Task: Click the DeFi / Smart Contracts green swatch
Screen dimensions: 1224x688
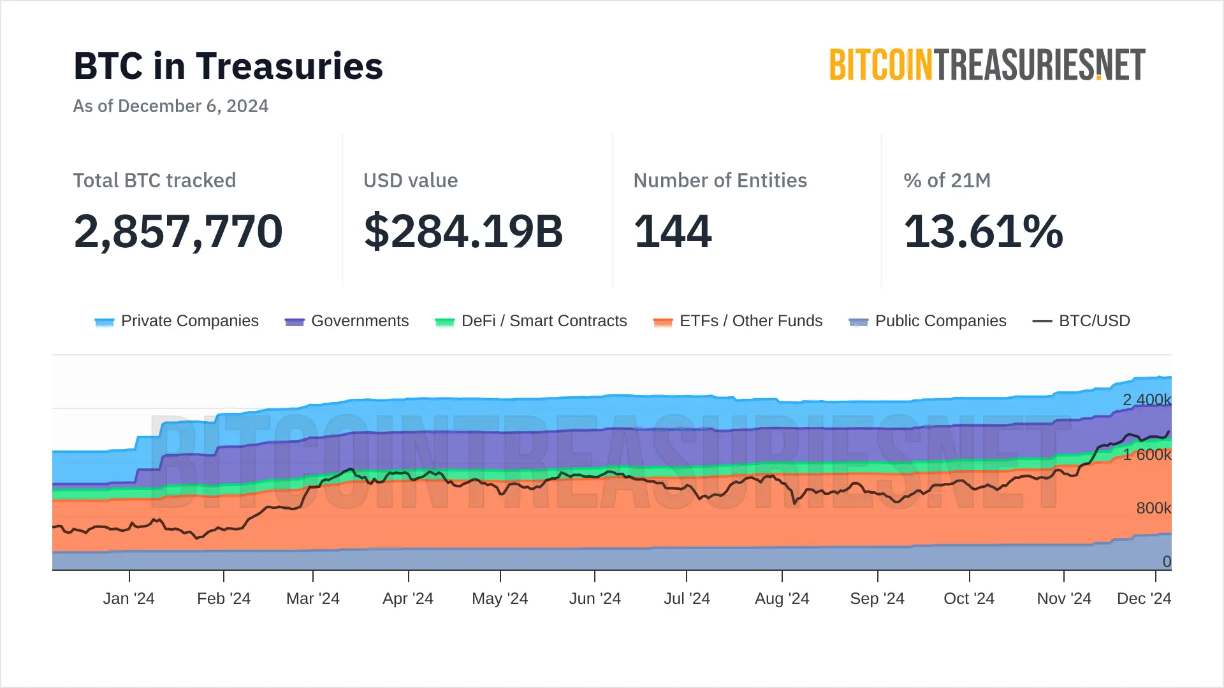Action: point(444,322)
